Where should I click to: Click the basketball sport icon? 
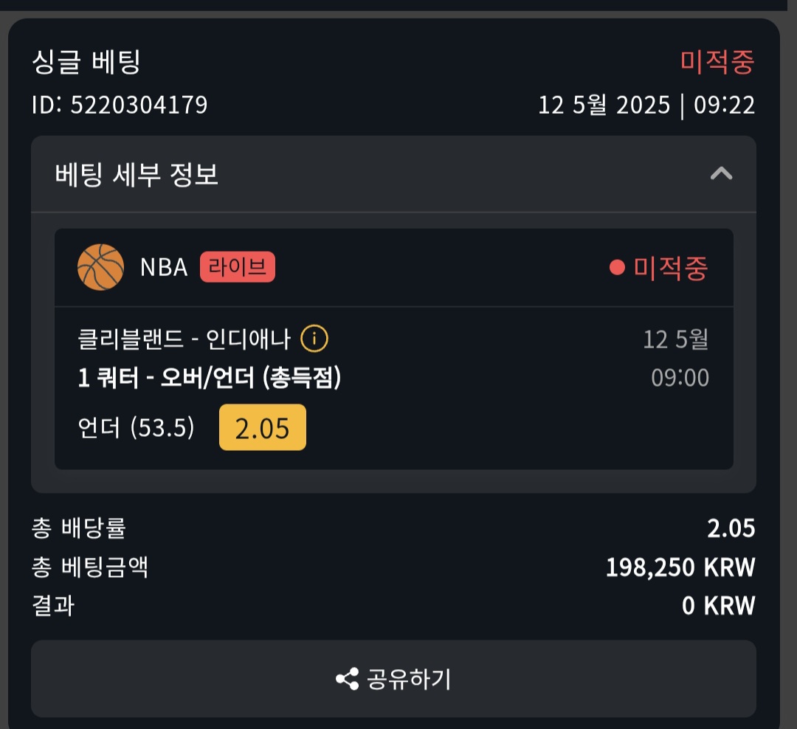click(x=100, y=267)
